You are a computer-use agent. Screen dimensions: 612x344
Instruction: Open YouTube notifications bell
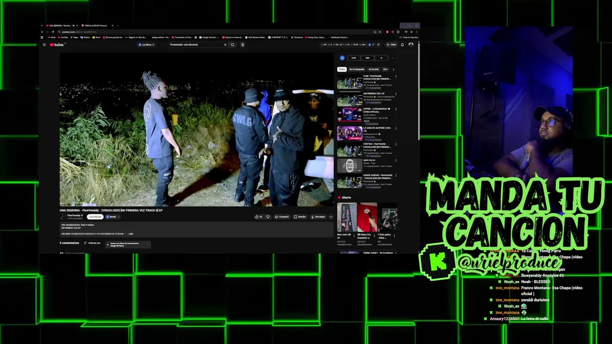(402, 44)
